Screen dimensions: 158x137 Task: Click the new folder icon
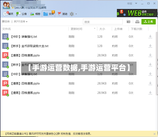click(x=129, y=22)
